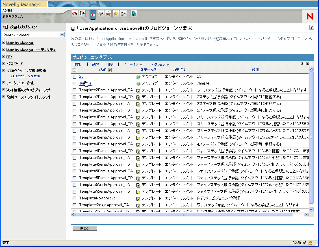Click the question mark help icon beside page title
This screenshot has height=247, width=319.
311,27
